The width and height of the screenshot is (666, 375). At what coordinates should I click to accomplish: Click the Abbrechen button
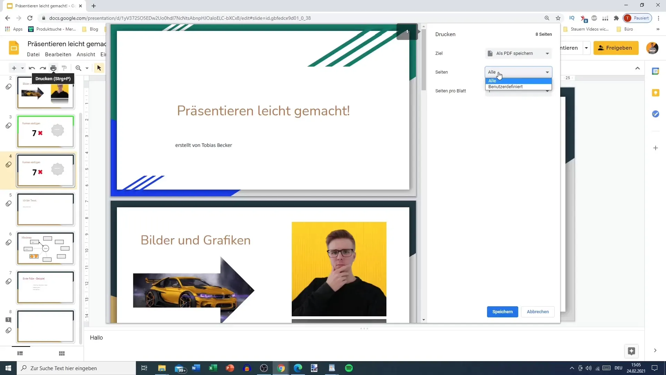[537, 312]
